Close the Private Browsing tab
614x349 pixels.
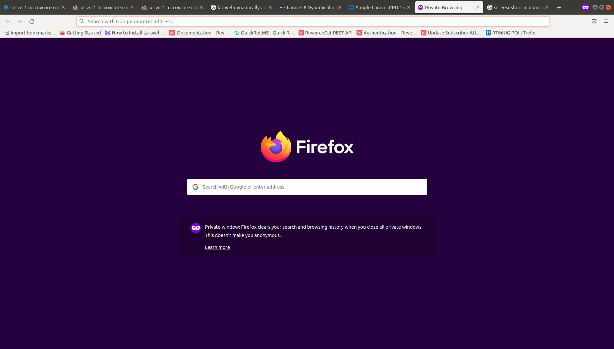477,8
